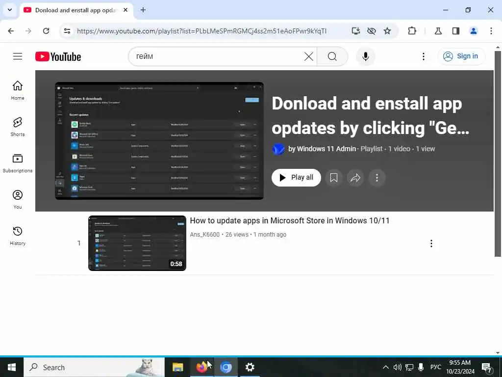Share the playlist

pos(355,178)
